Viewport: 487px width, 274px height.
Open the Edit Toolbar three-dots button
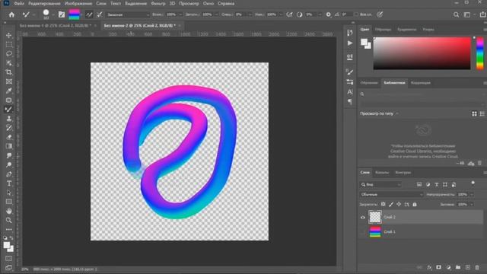click(8, 230)
